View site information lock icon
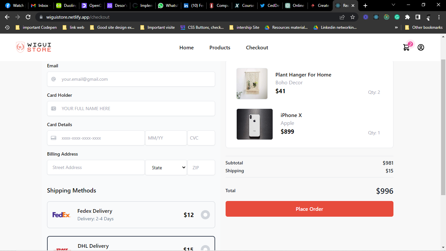Viewport: 446px width, 251px height. (41, 17)
